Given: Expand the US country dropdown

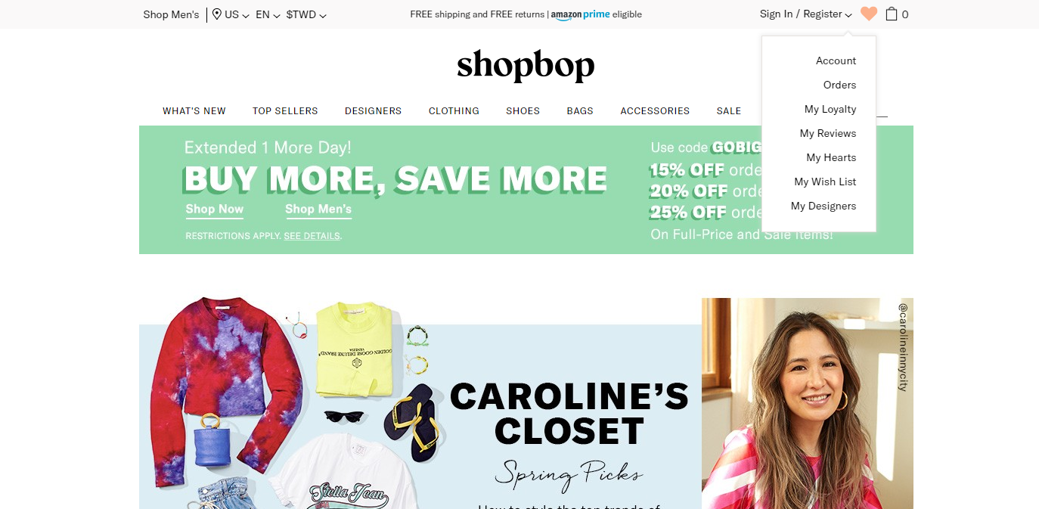Looking at the screenshot, I should pyautogui.click(x=237, y=14).
